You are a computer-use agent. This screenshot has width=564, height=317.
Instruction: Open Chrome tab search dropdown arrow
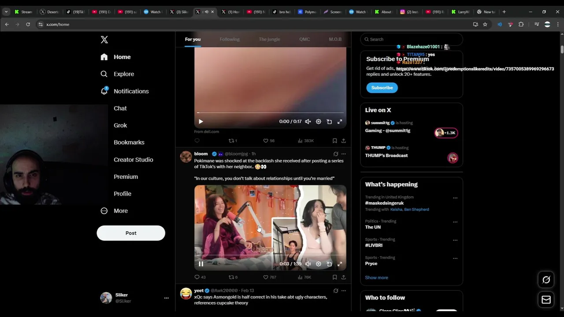(x=6, y=12)
